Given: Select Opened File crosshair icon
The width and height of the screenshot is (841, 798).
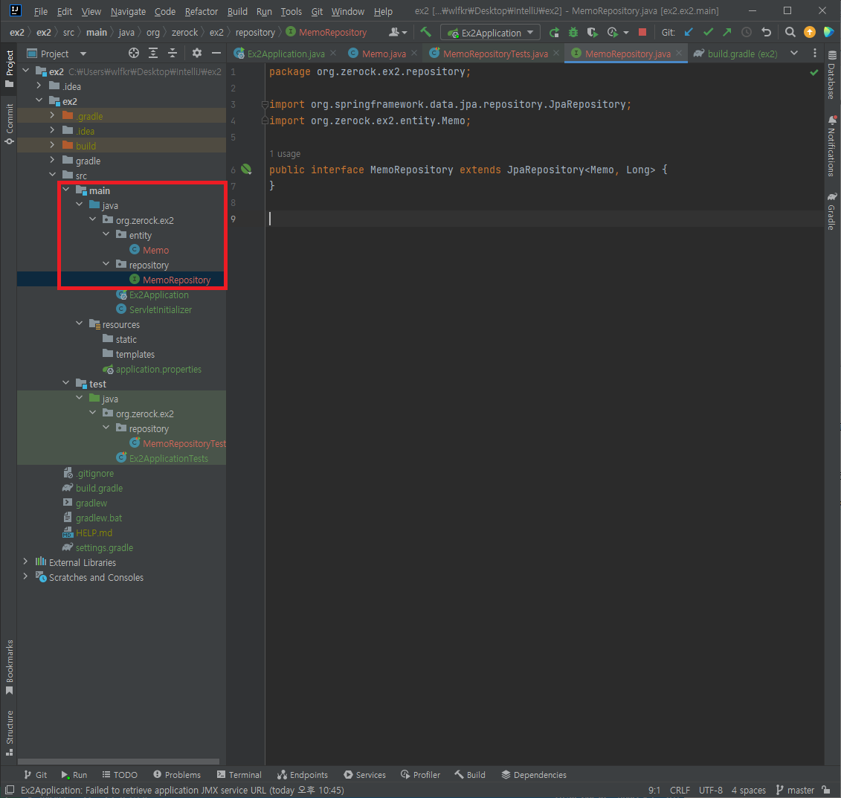Looking at the screenshot, I should pyautogui.click(x=134, y=53).
